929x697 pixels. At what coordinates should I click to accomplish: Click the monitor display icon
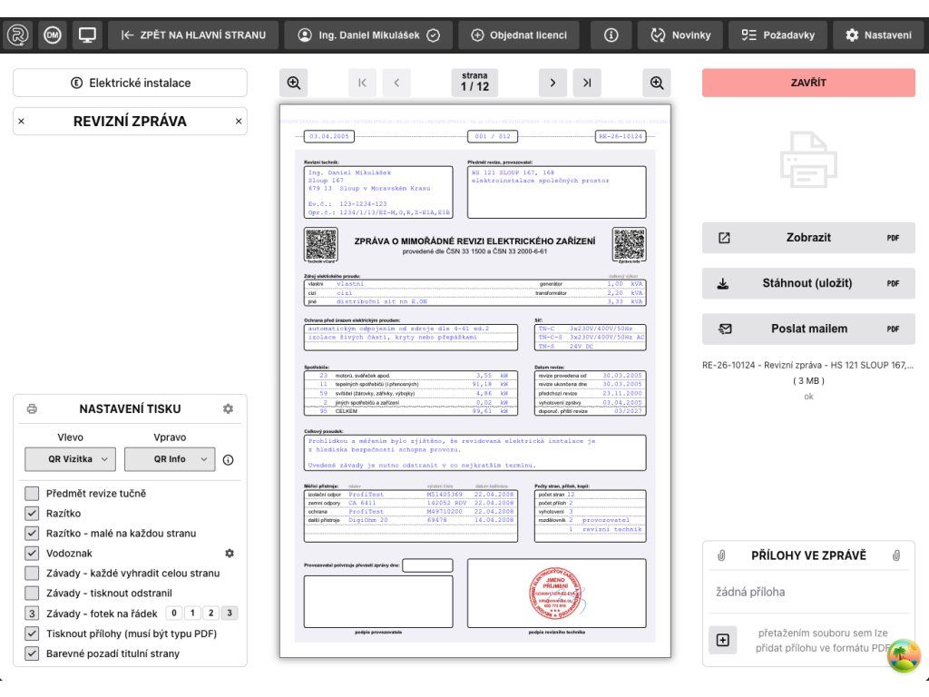point(87,35)
